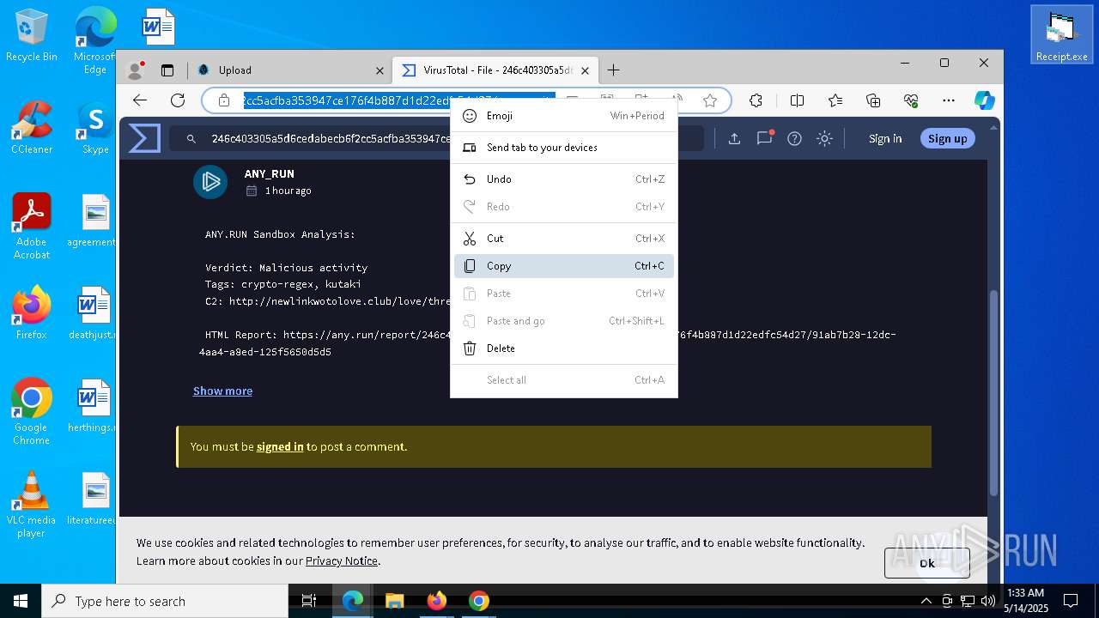
Task: Click the ANY_RUN commenter avatar
Action: (x=210, y=182)
